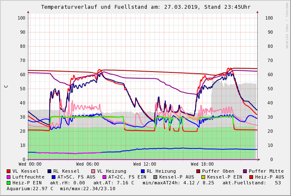Select the purple Puffer Mitte legend swatch
Screen dimensions: 291x196
point(245,171)
